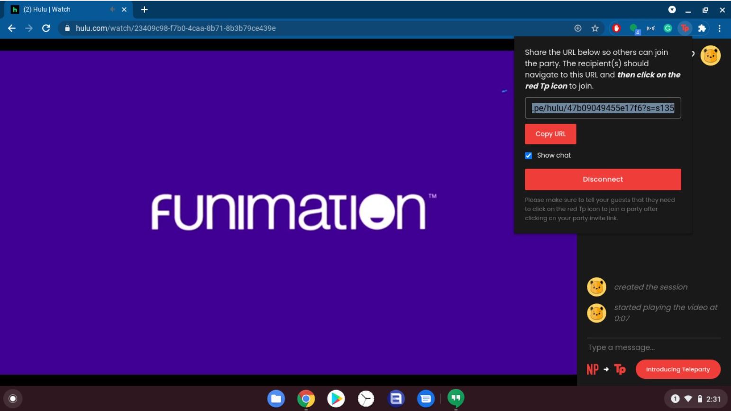Click the red Tp logo in chat footer
This screenshot has width=731, height=411.
tap(620, 369)
